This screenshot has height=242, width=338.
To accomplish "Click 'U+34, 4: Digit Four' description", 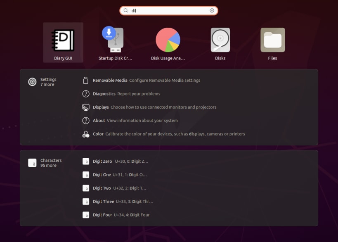I will click(132, 215).
